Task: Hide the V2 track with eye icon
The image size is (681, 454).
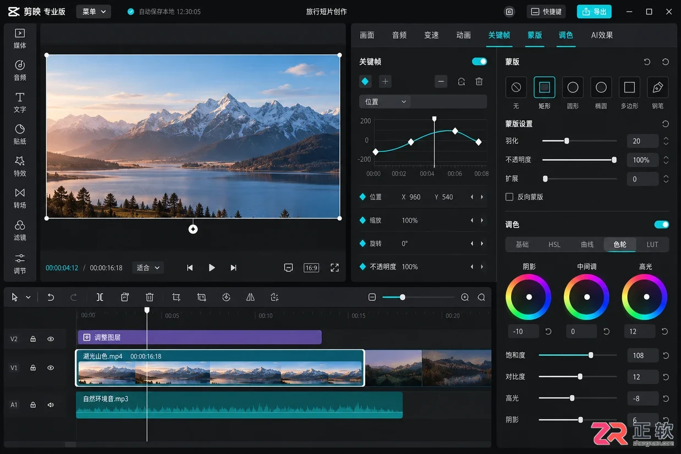Action: point(51,339)
